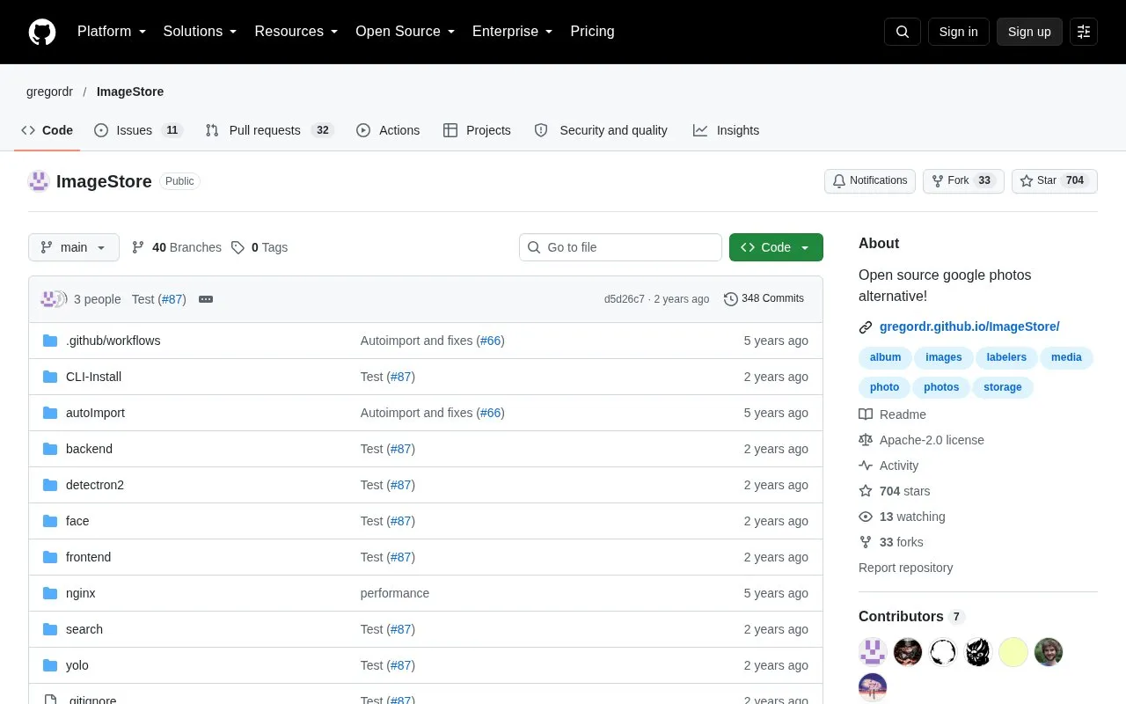Click the GitHub logo icon
This screenshot has height=704, width=1126.
42,32
